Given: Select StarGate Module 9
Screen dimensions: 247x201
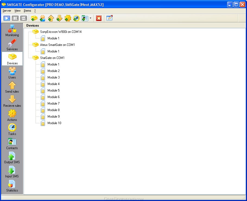Looking at the screenshot, I should coord(53,117).
